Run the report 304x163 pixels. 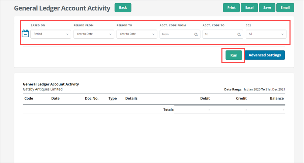234,55
